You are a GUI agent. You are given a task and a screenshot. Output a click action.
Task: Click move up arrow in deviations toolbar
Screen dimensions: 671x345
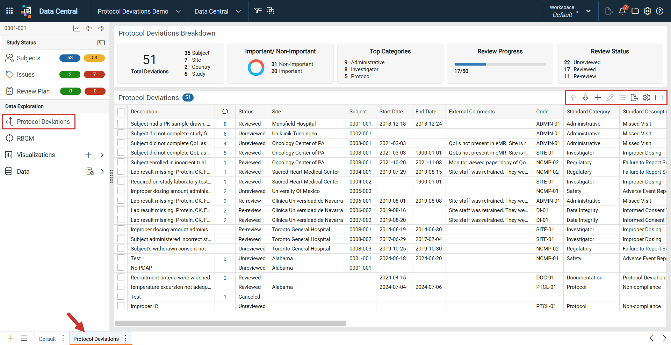(x=573, y=98)
